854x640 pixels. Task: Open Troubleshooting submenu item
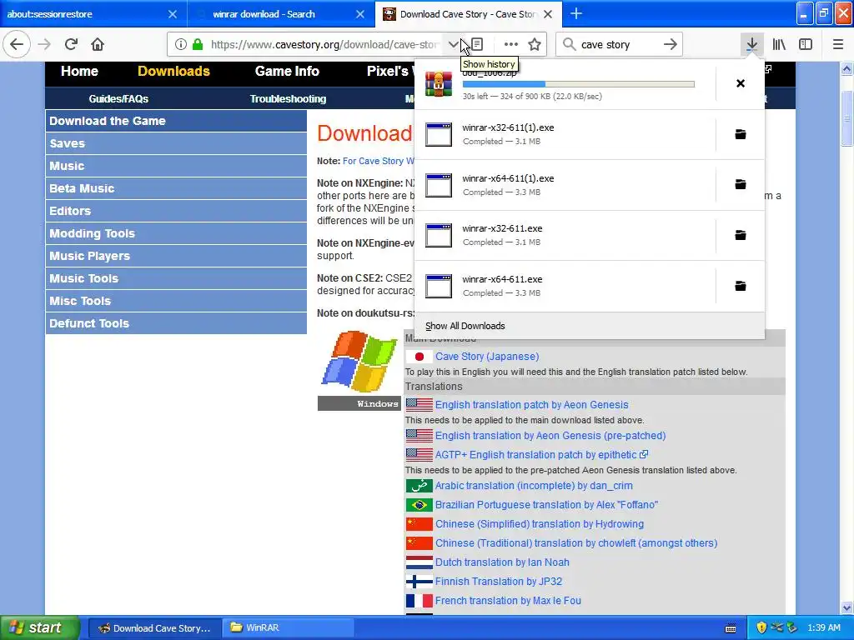coord(288,99)
